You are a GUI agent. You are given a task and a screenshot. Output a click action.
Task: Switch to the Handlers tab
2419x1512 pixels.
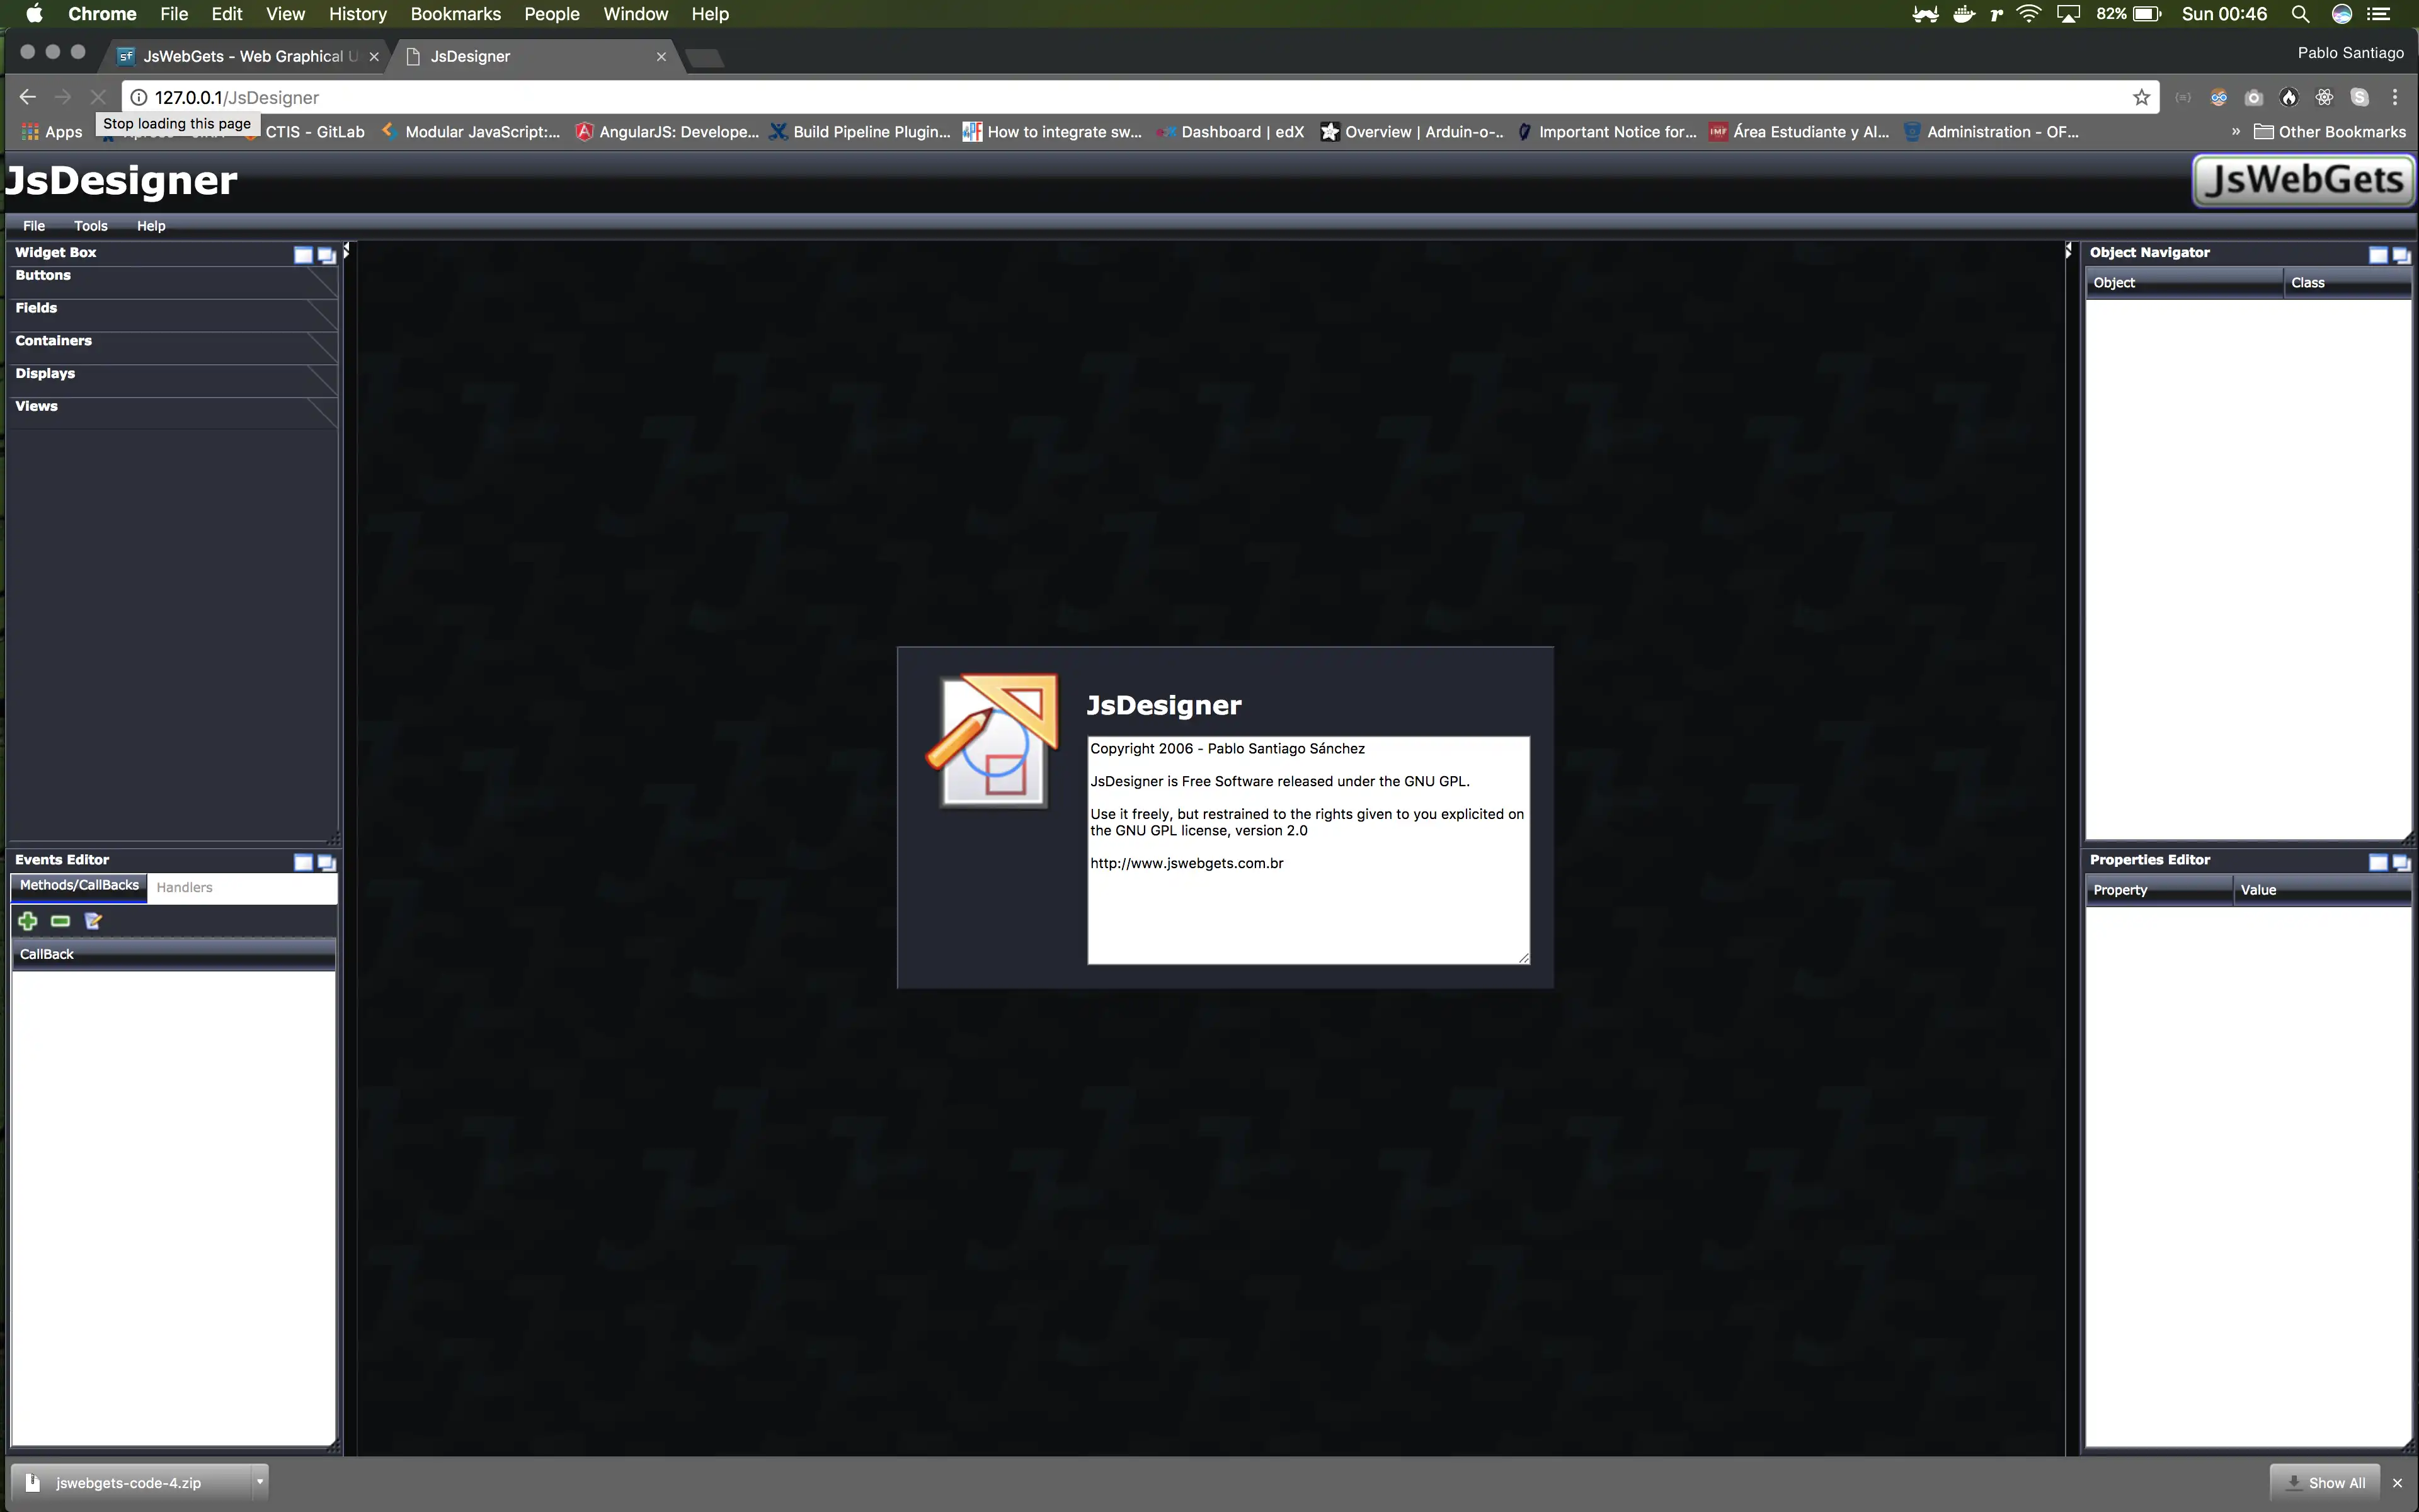pos(185,887)
